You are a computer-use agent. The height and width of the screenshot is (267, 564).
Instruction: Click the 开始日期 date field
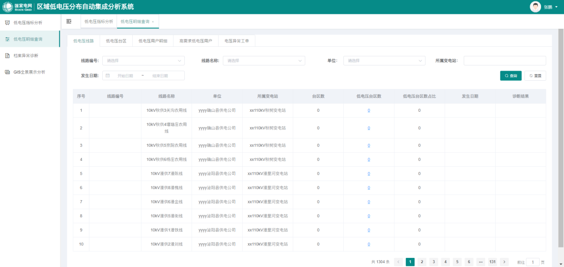(x=125, y=75)
